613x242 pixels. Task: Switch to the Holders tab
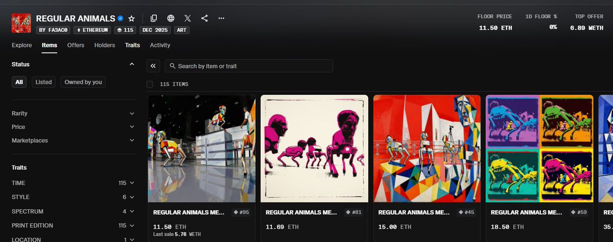[x=105, y=45]
